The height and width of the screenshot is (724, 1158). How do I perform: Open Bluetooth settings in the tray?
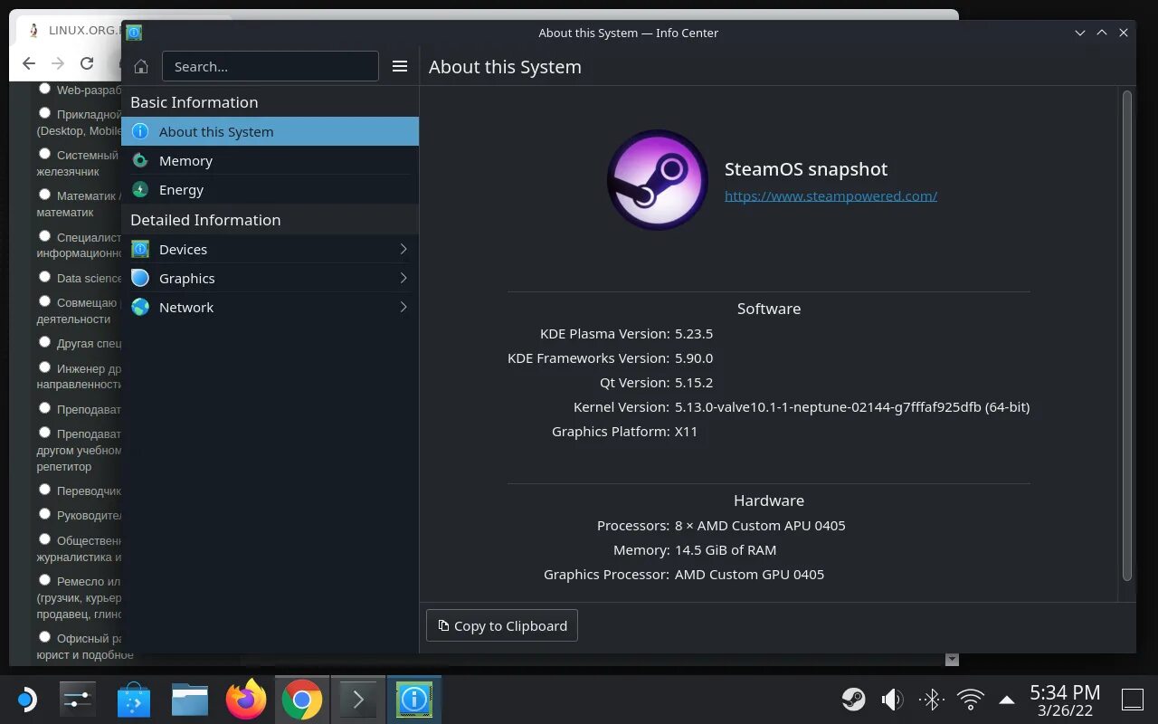931,699
